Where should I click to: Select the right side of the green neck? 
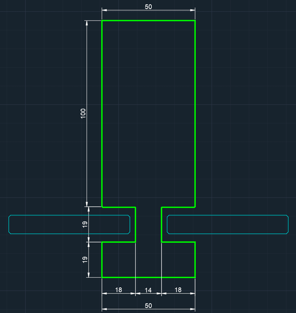click(162, 224)
